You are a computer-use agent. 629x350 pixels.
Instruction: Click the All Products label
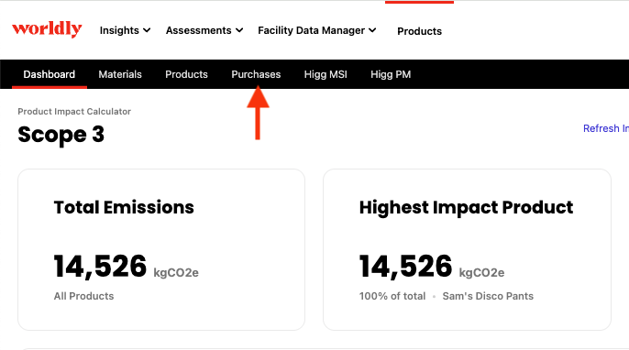pyautogui.click(x=83, y=296)
